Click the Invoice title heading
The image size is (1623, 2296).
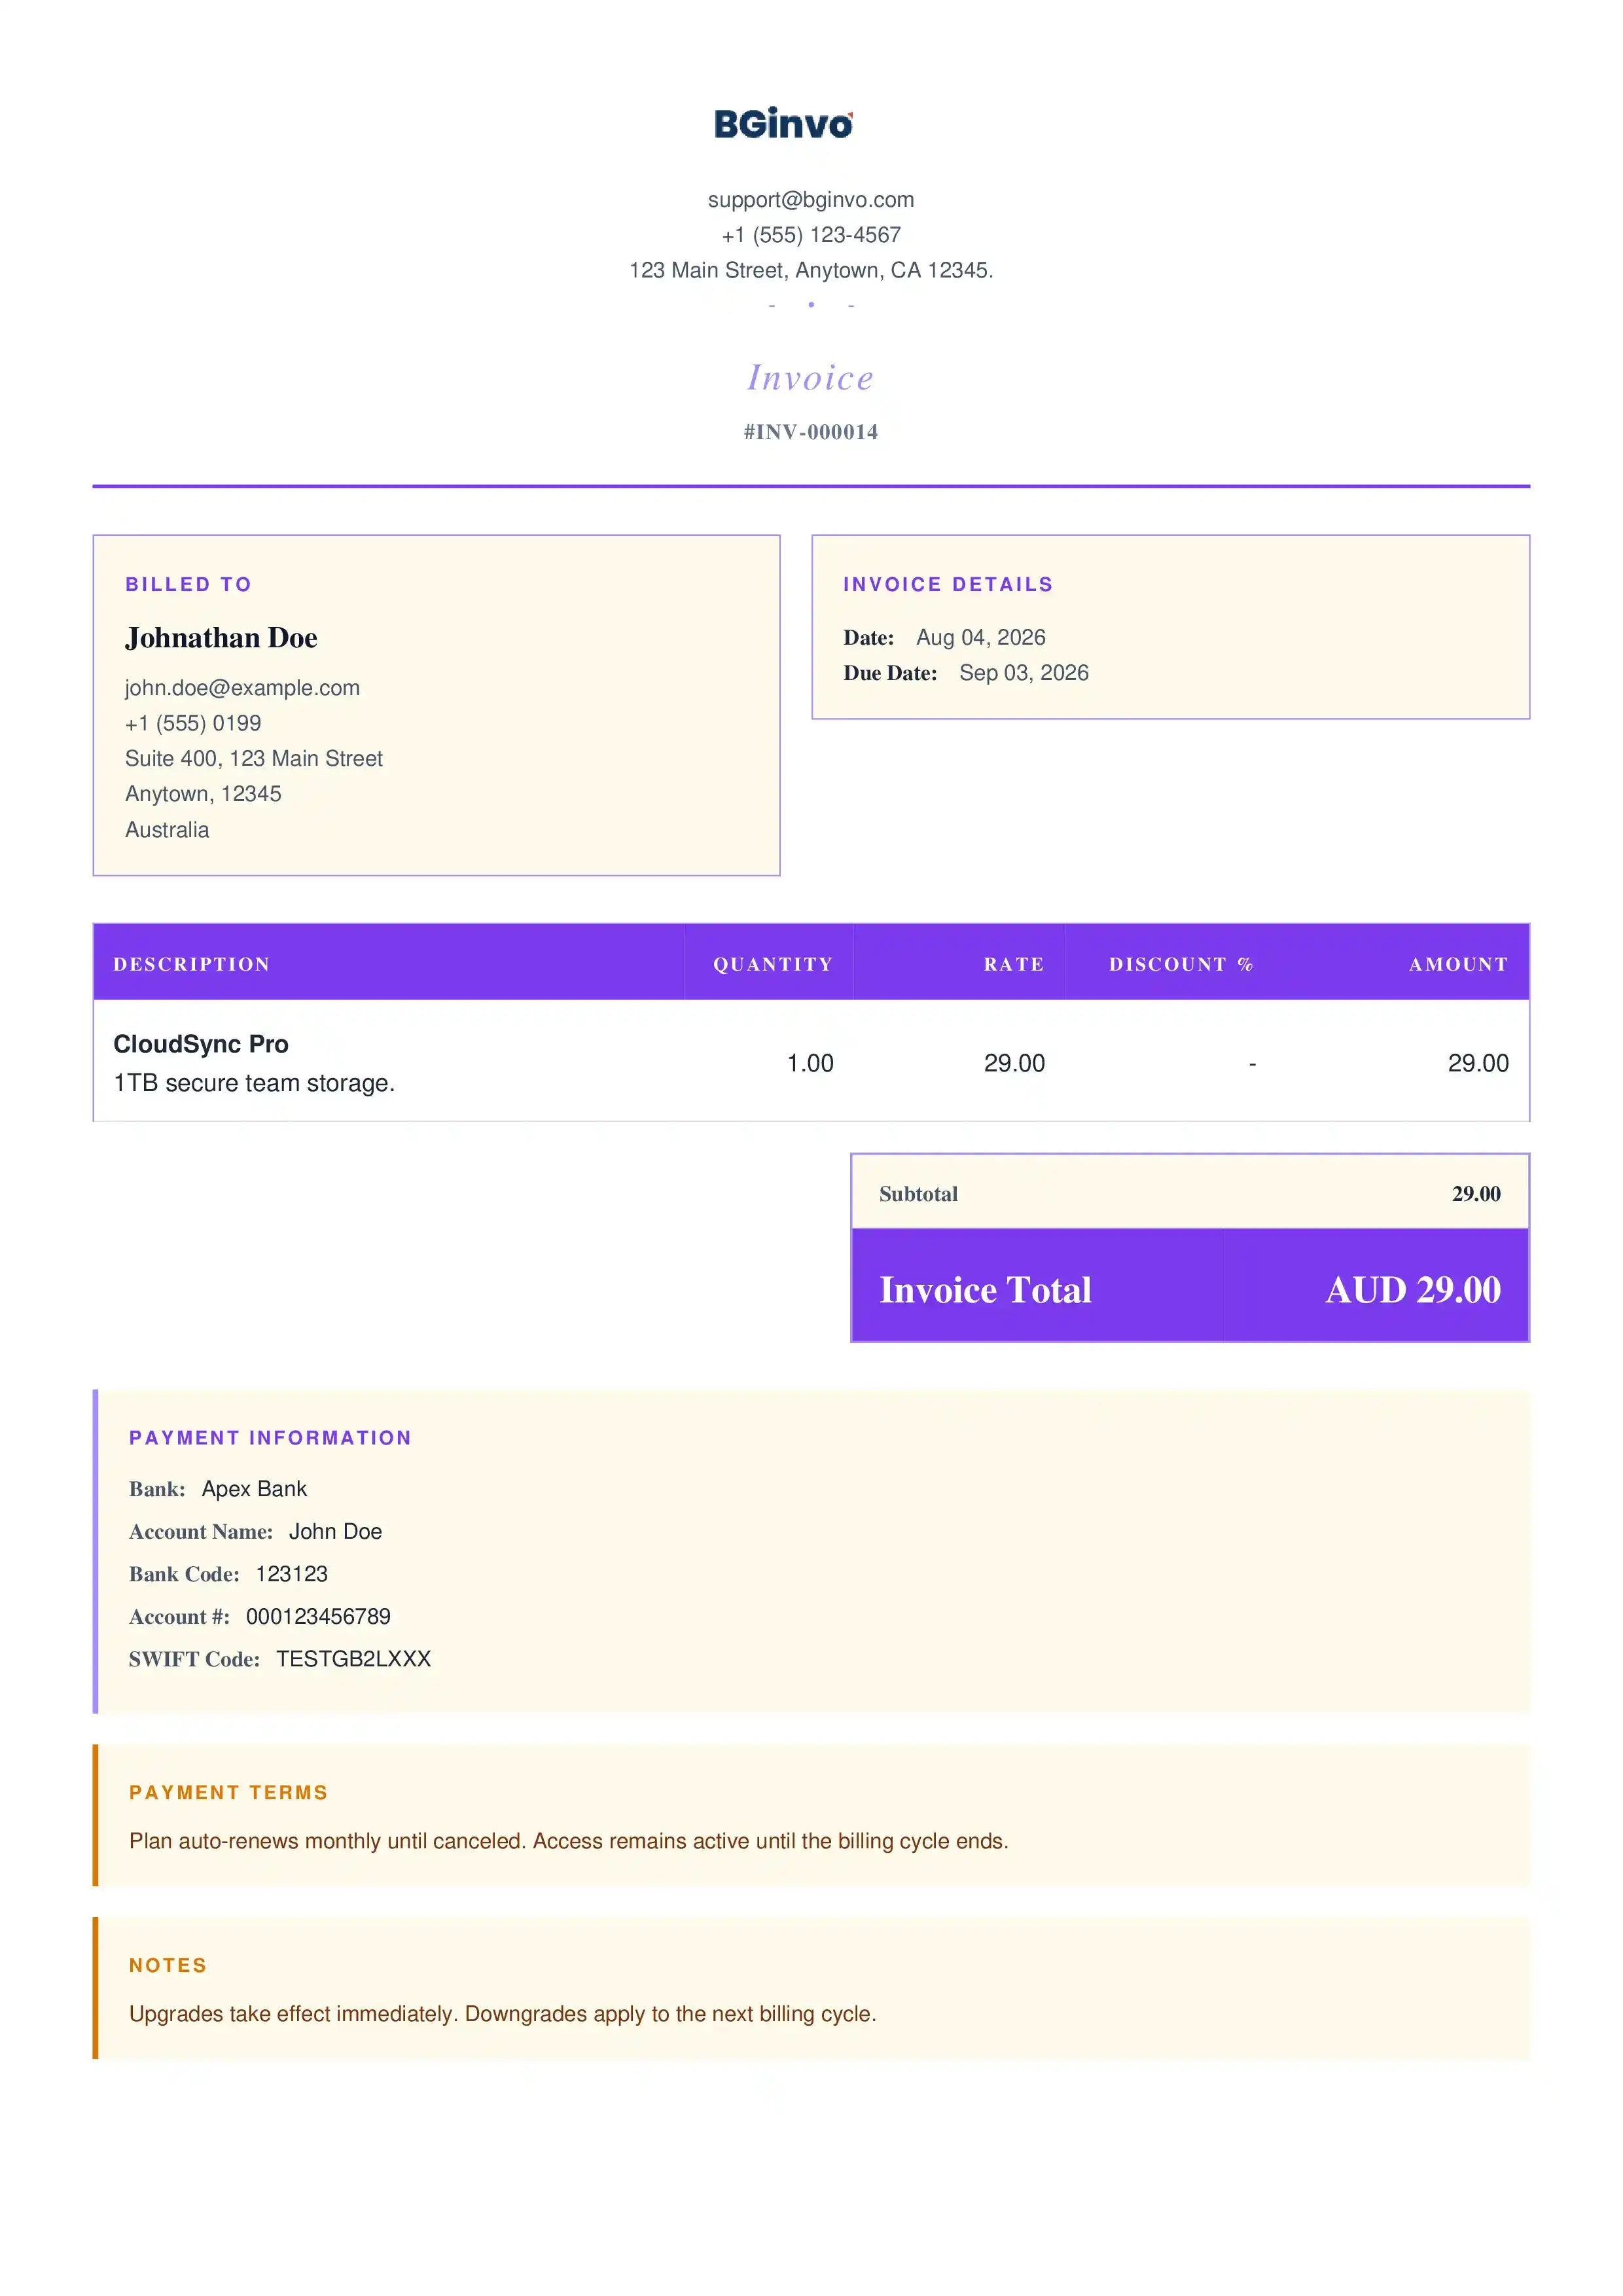pos(811,377)
